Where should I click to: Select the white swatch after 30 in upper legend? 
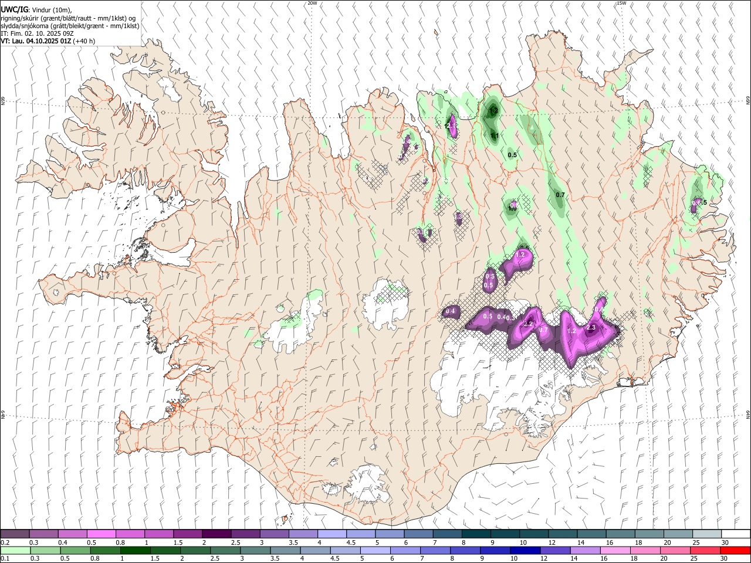coord(736,534)
